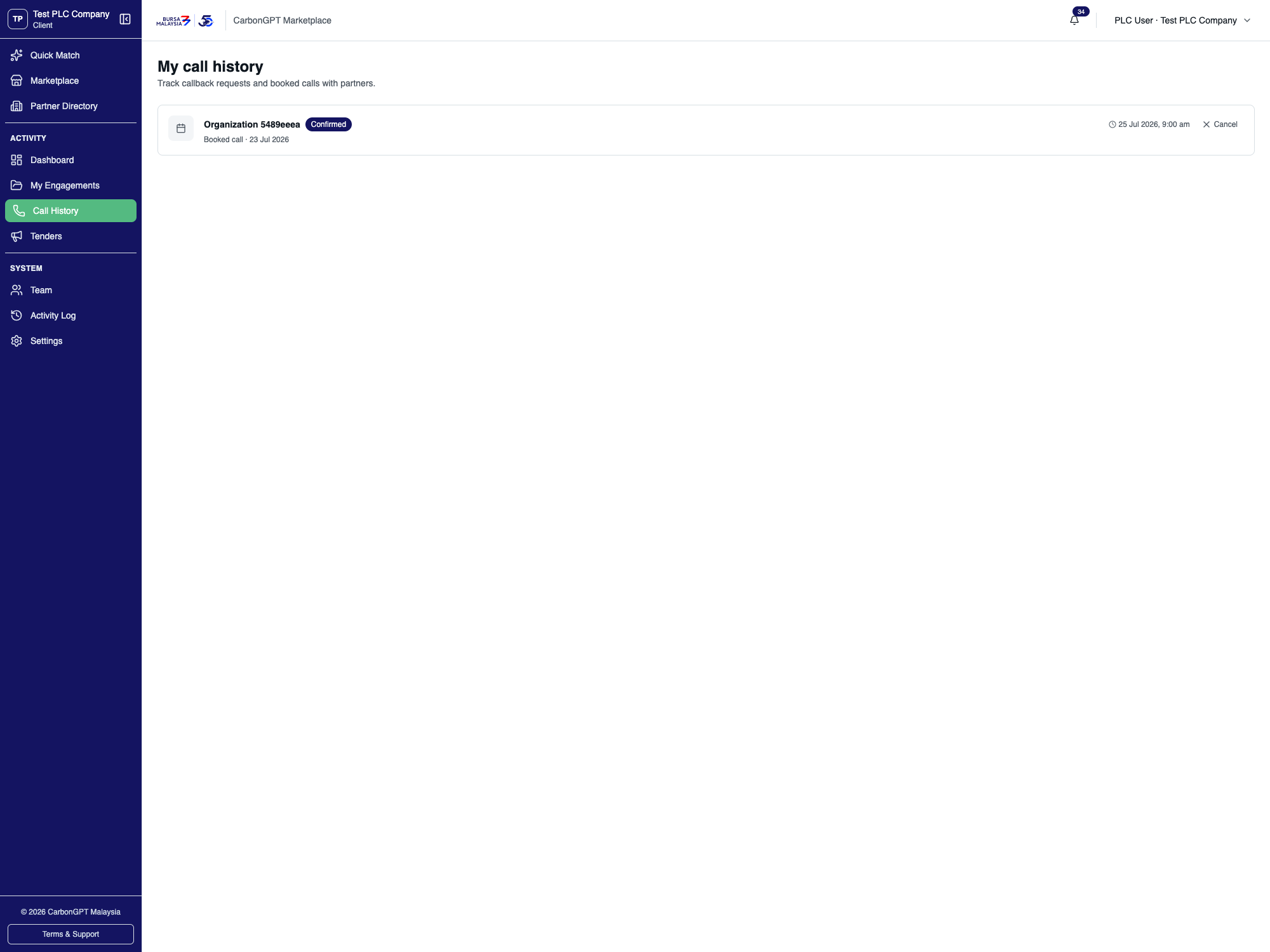Go to Marketplace in sidebar
Viewport: 1270px width, 952px height.
pos(70,81)
